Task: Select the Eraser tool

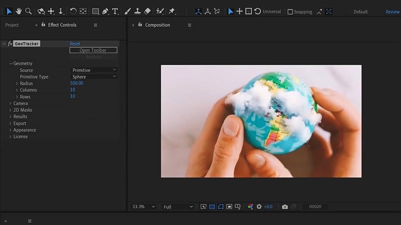Action: (147, 11)
